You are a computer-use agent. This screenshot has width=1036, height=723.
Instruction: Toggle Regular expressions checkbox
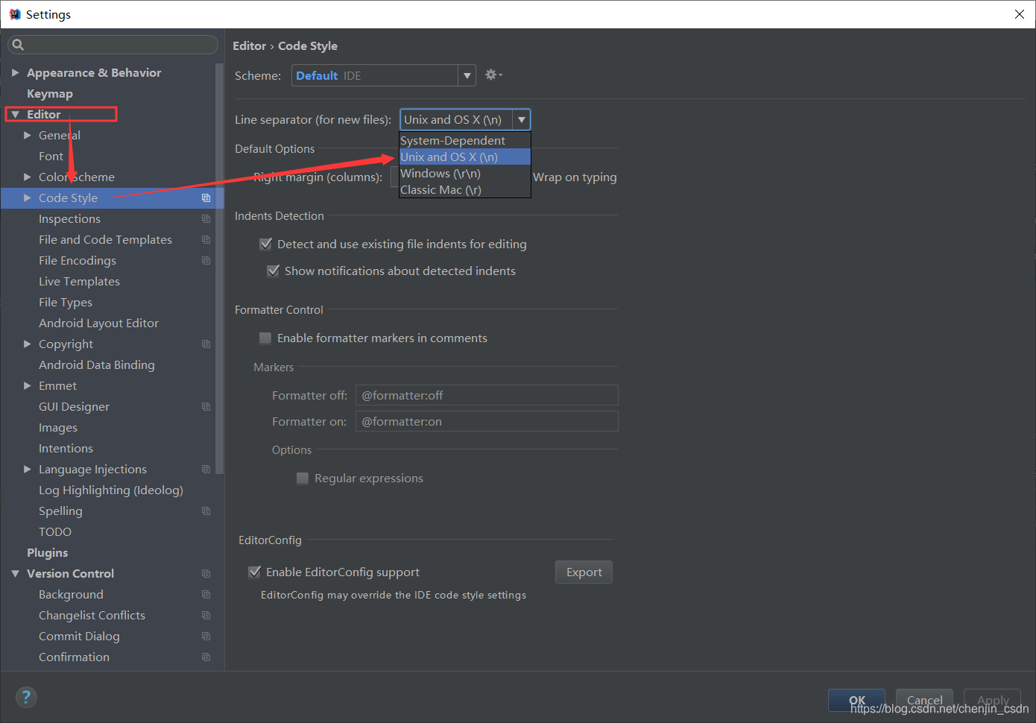[x=303, y=478]
